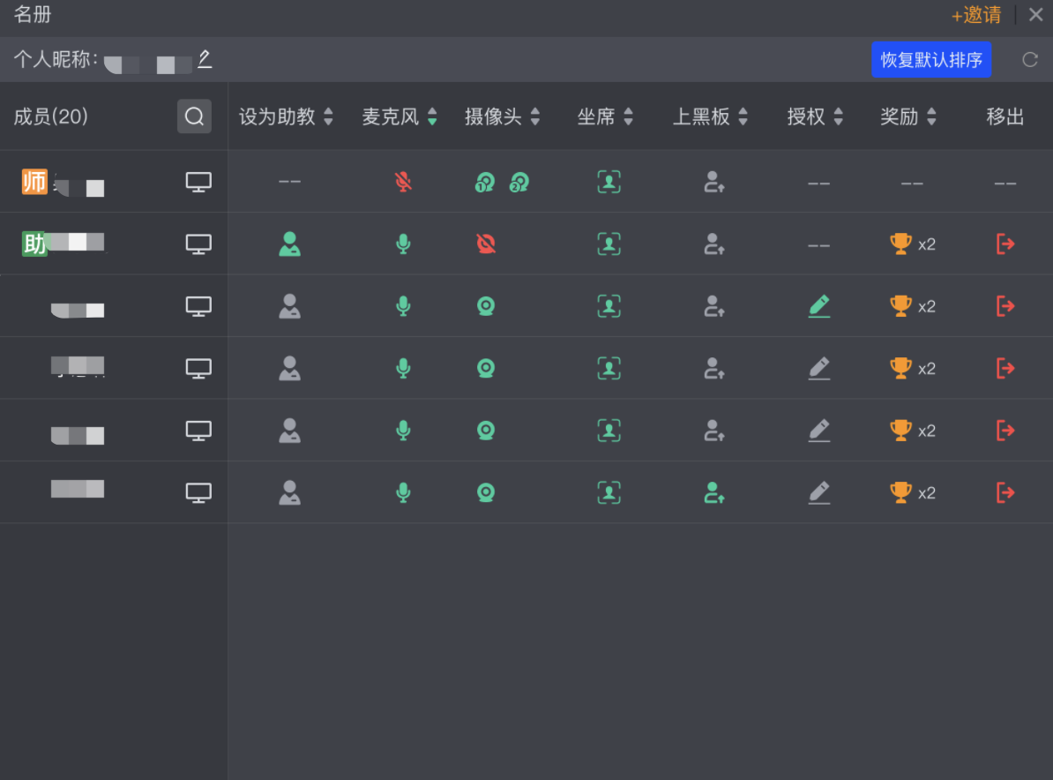Toggle the green assistant role icon
This screenshot has height=780, width=1053.
click(x=289, y=244)
